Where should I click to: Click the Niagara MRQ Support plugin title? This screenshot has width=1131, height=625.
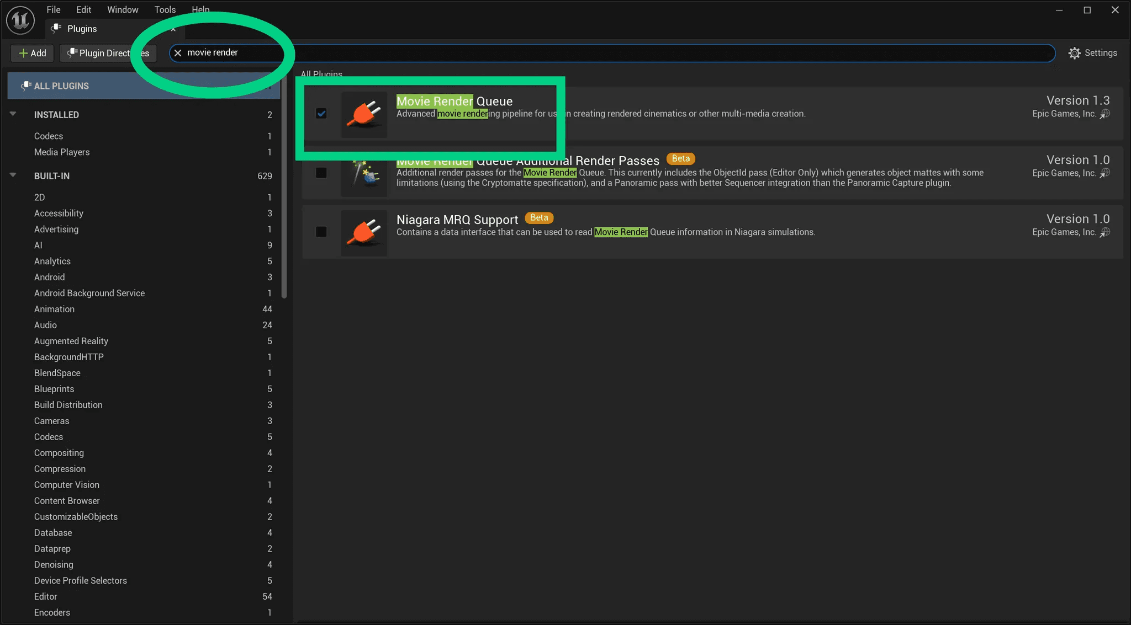(x=457, y=220)
